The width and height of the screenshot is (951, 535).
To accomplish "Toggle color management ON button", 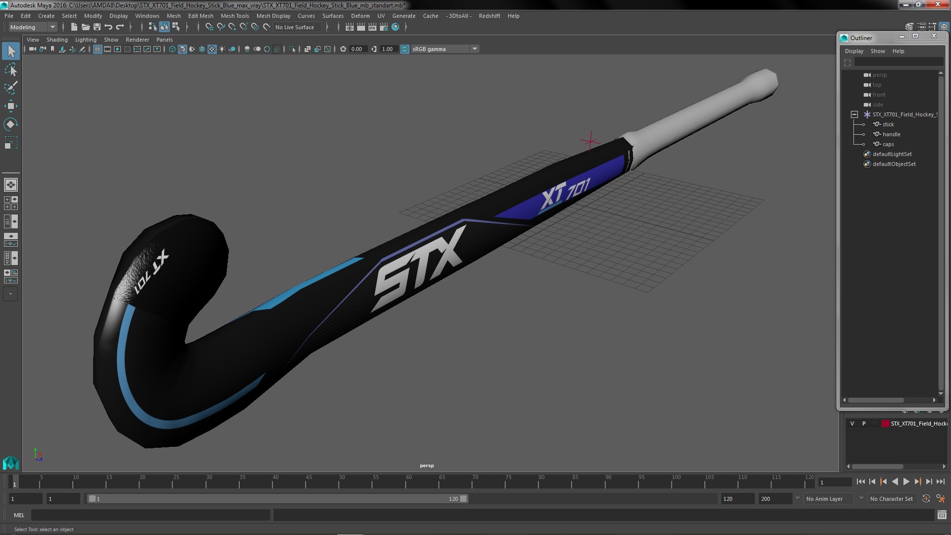I will coord(405,49).
